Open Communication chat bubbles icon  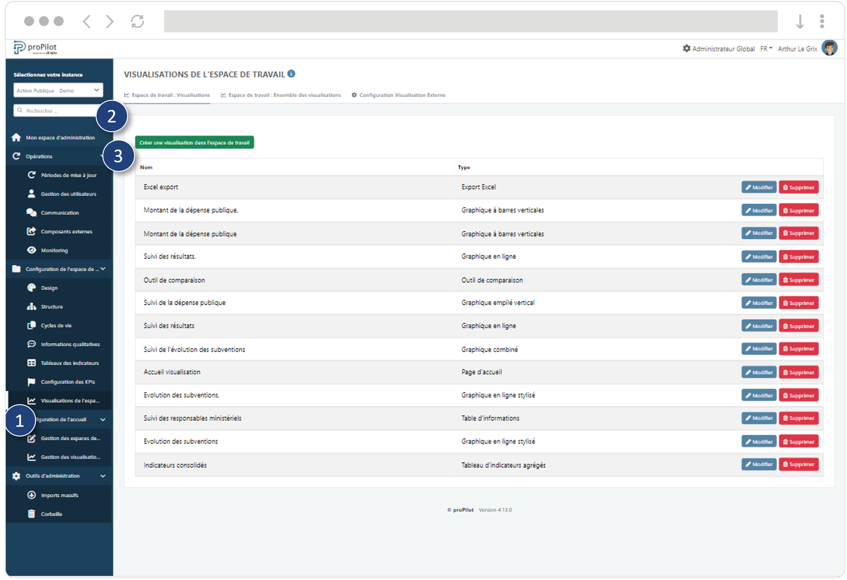tap(32, 213)
